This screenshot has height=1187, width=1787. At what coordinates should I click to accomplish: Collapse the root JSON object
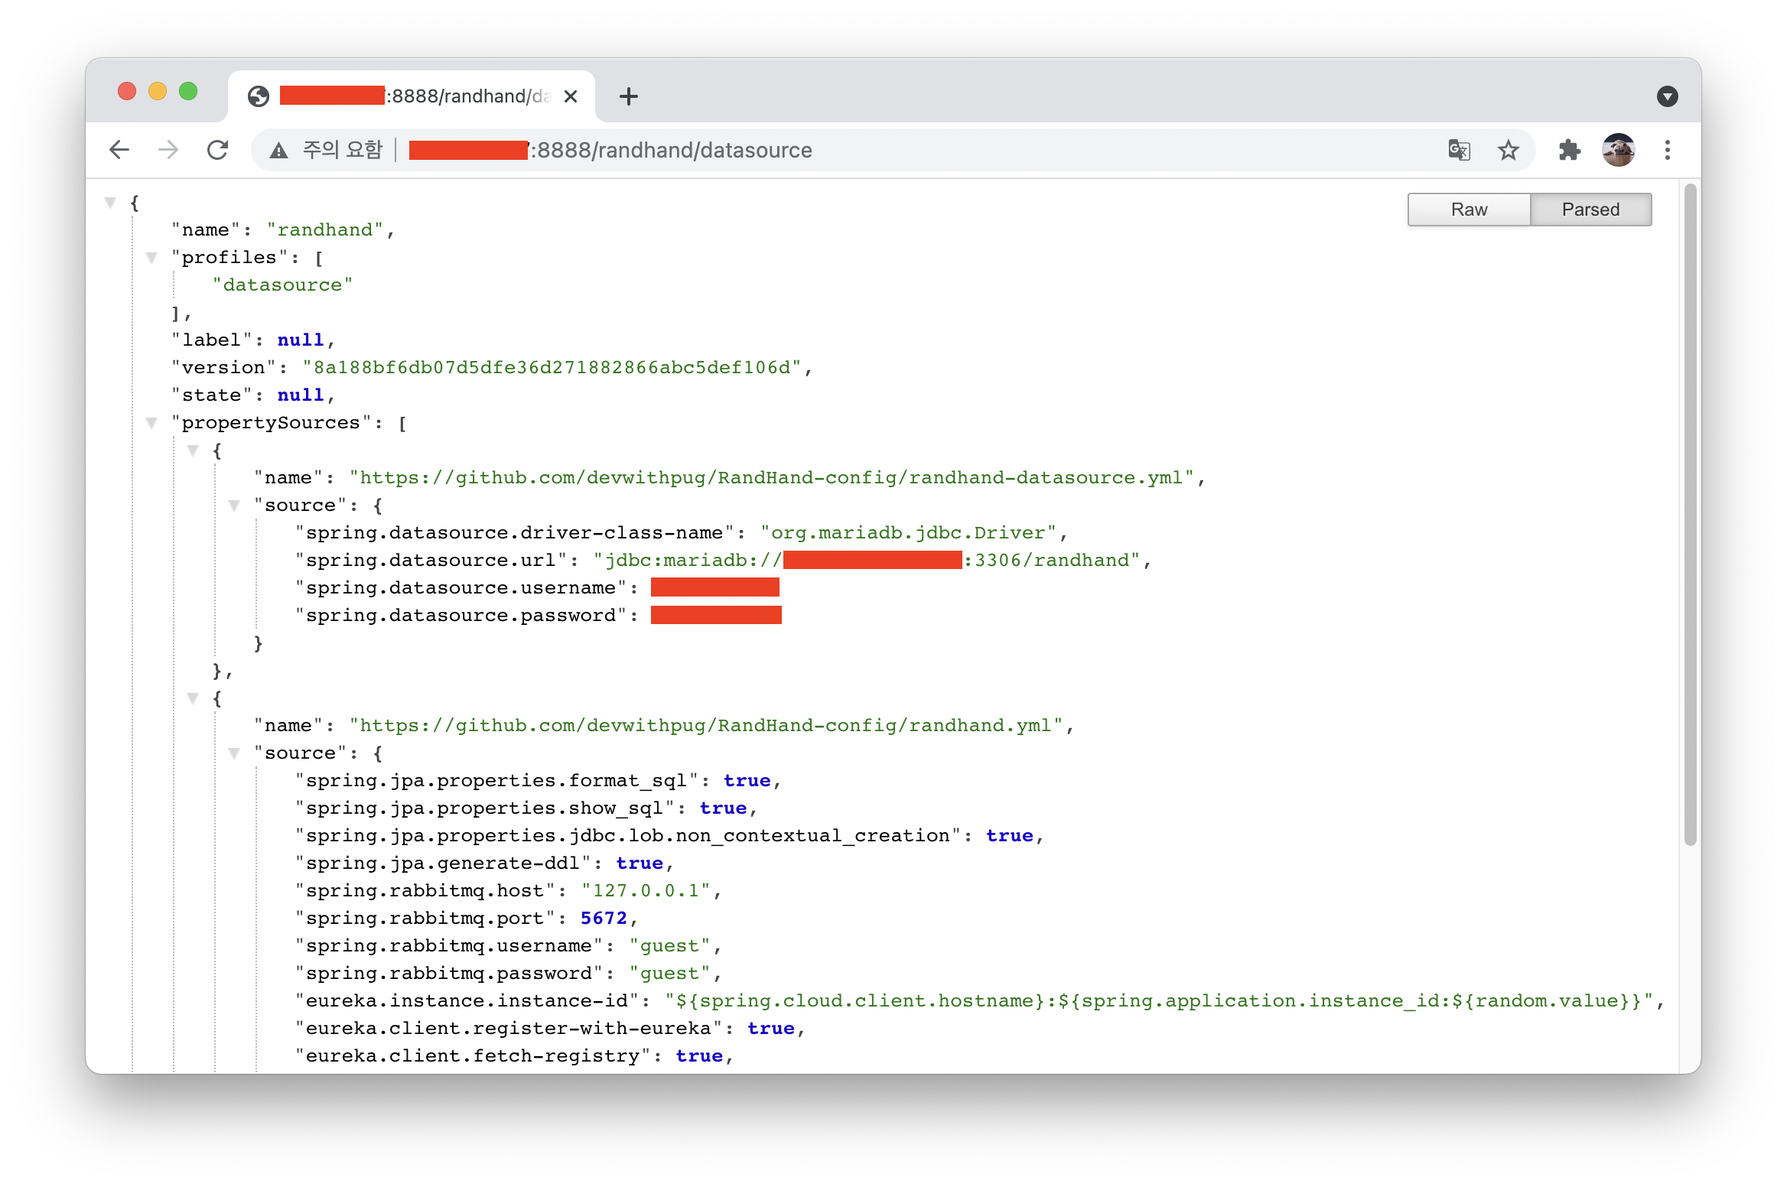(x=111, y=203)
